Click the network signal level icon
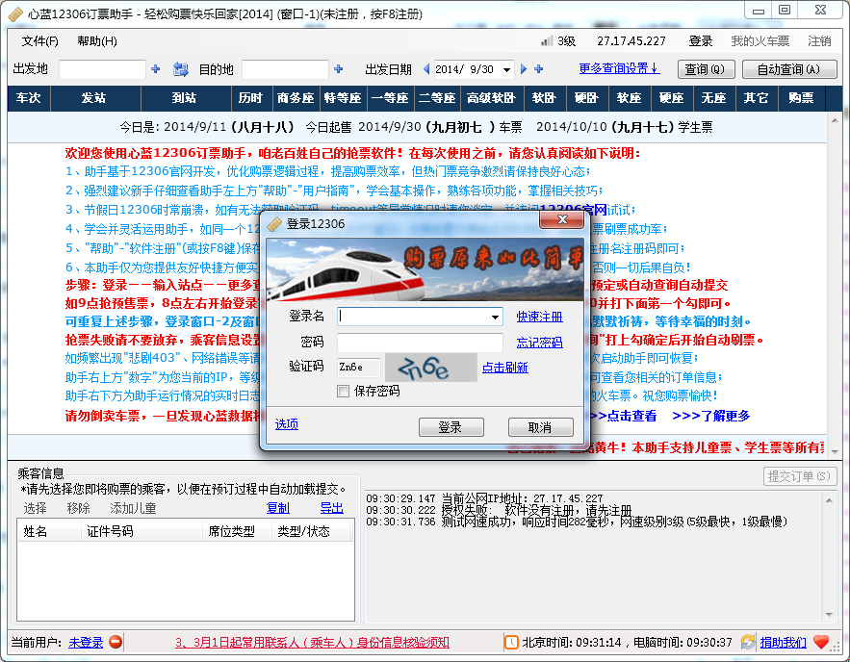The width and height of the screenshot is (850, 662). [x=547, y=41]
